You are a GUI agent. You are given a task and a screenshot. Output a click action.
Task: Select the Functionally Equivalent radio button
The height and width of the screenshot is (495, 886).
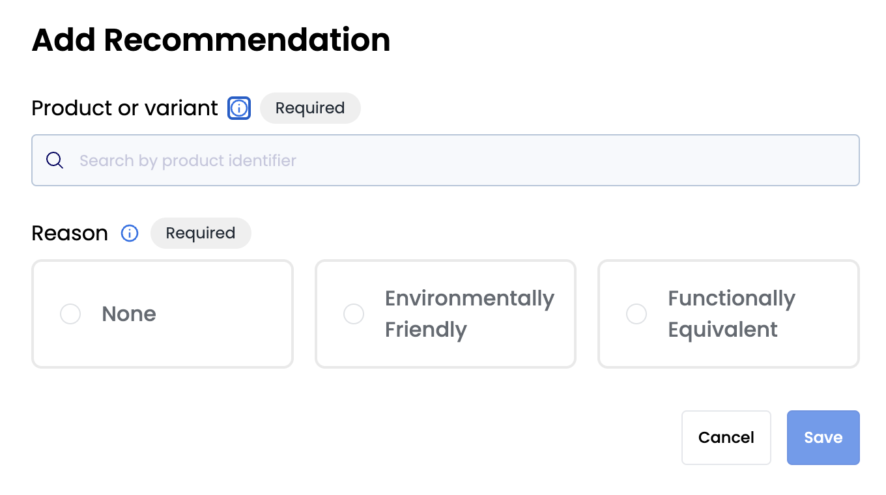(x=636, y=314)
